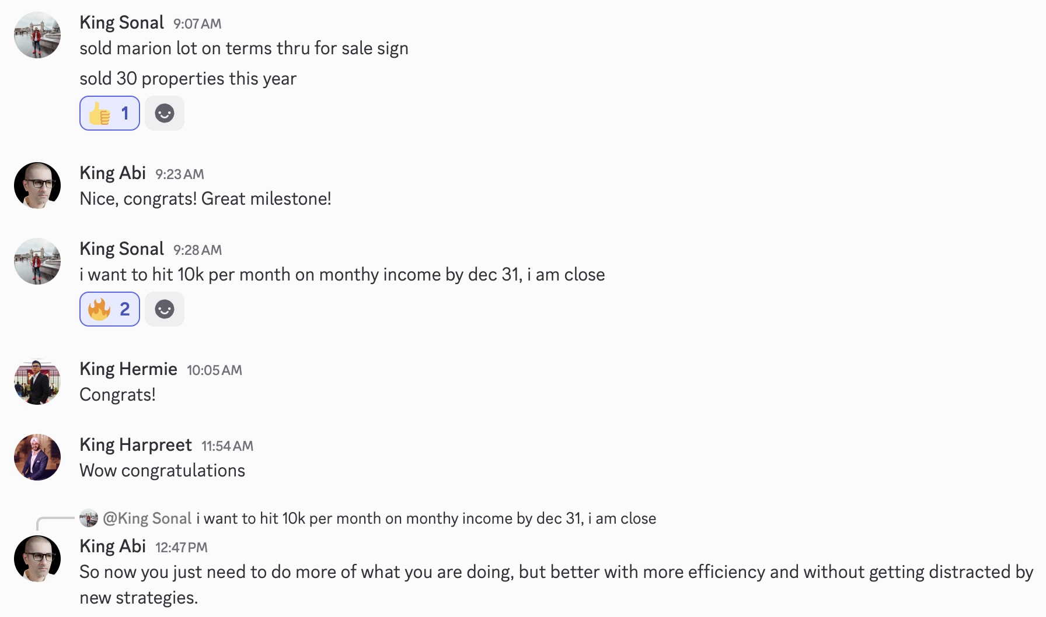Click King Abi username at 12:47 PM
The image size is (1046, 617).
(113, 546)
